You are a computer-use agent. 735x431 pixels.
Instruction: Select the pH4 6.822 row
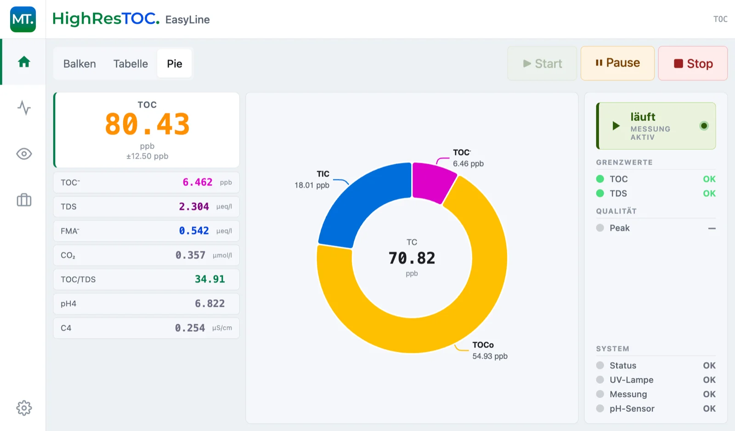tap(147, 304)
